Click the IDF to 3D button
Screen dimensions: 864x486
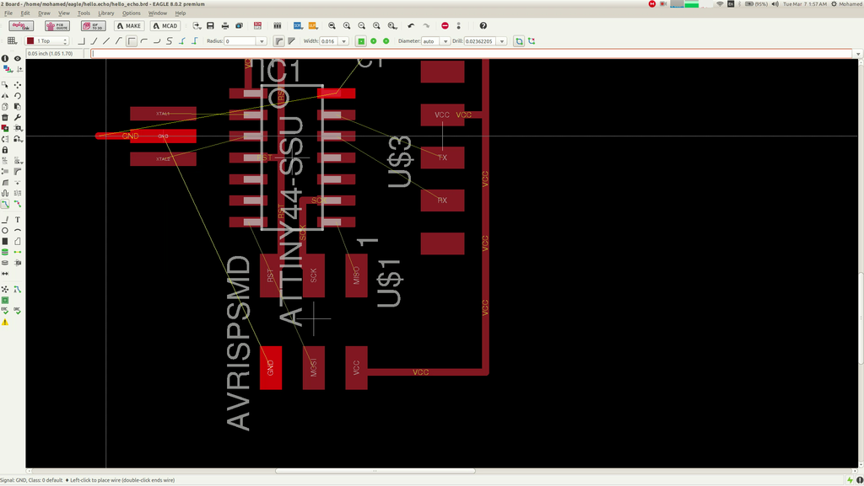coord(93,26)
